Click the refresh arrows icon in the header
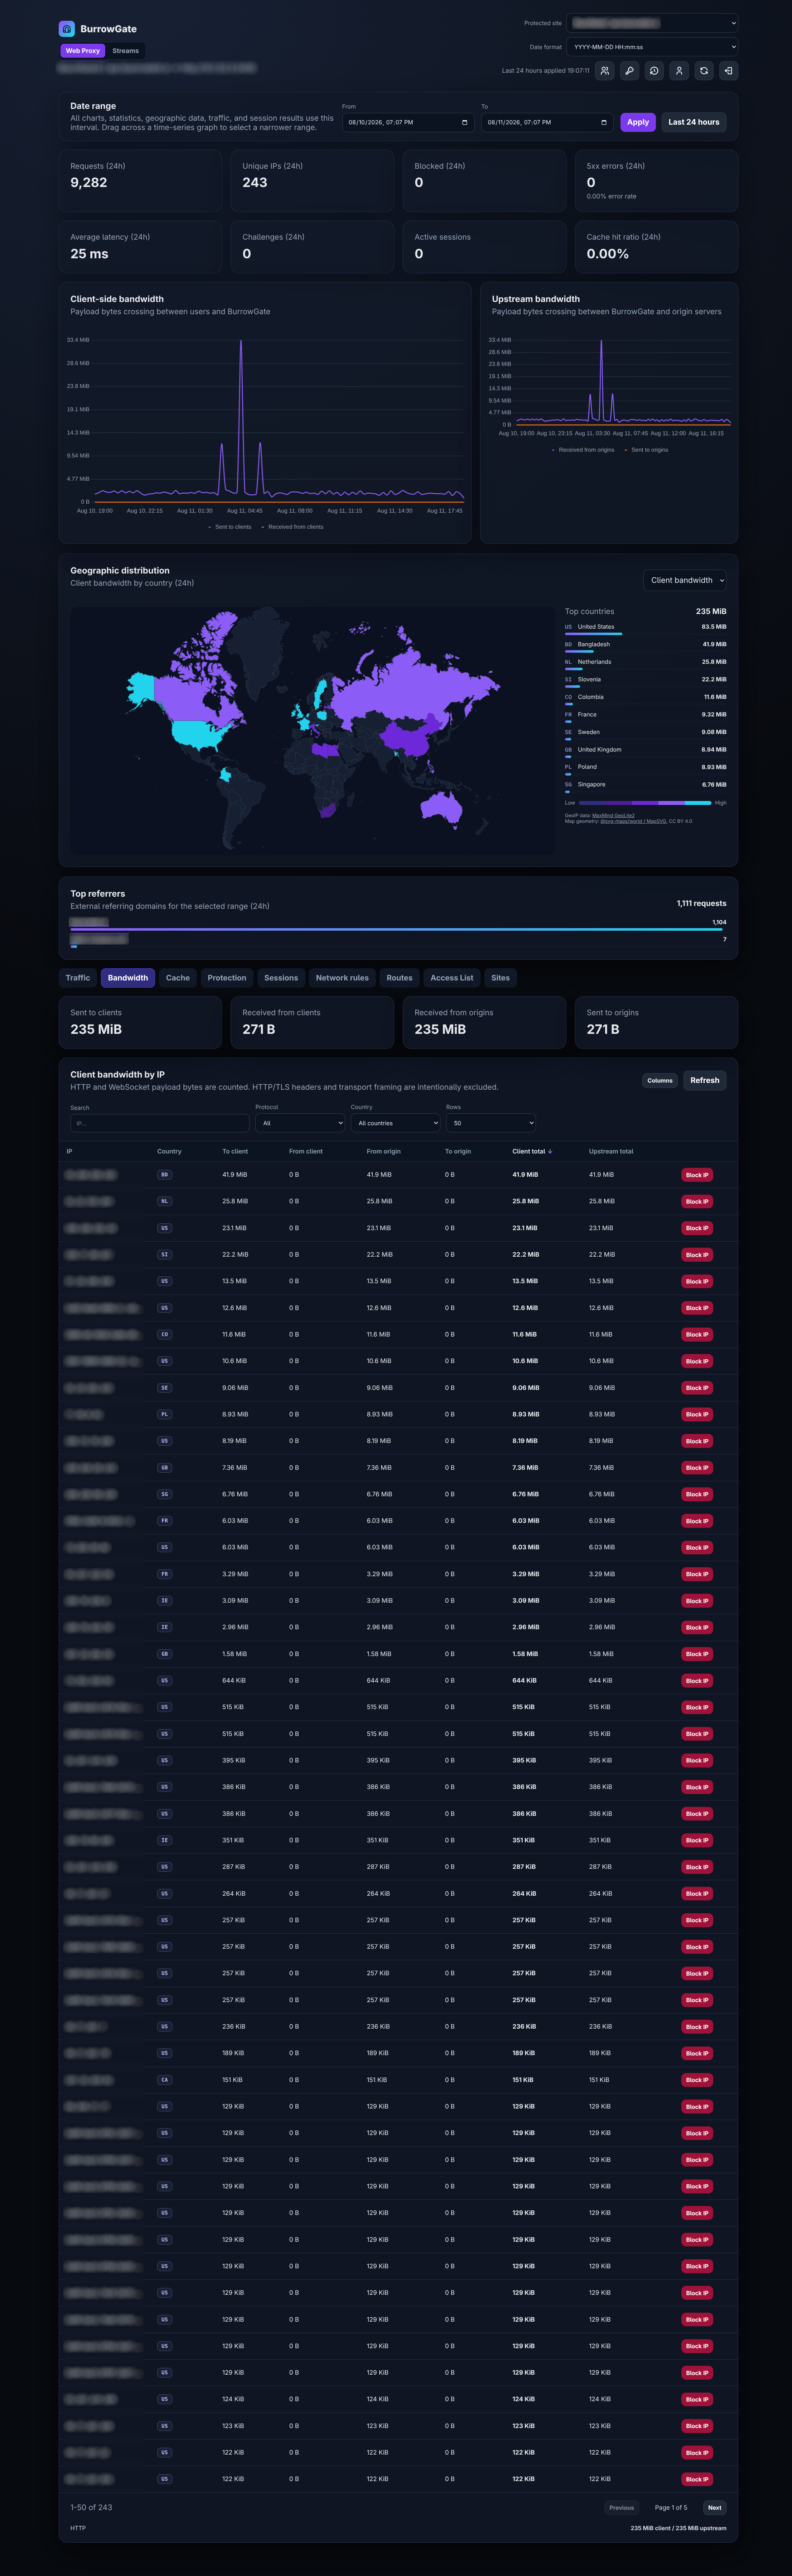 tap(704, 71)
